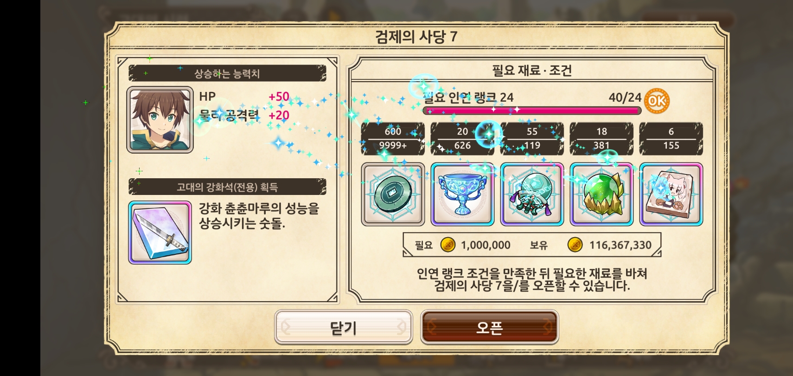Tap the 18/381 gem quantity label
793x376 pixels.
601,138
